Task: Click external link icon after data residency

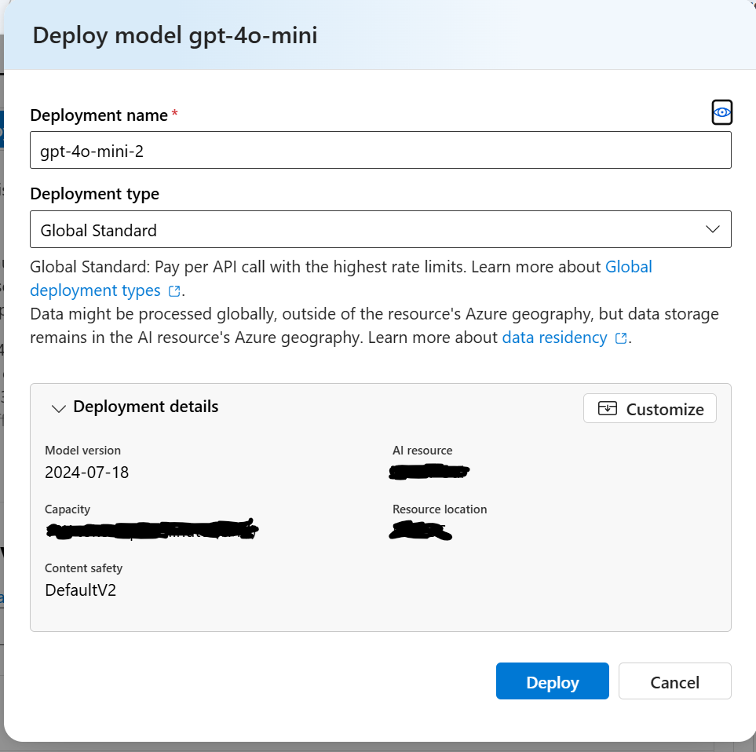Action: point(621,338)
